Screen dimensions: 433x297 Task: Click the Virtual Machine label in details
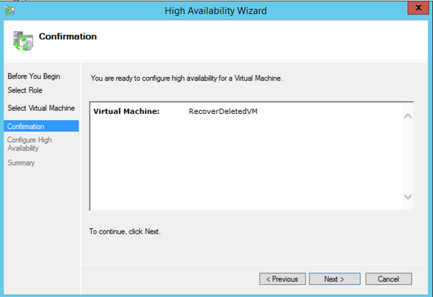tap(126, 111)
